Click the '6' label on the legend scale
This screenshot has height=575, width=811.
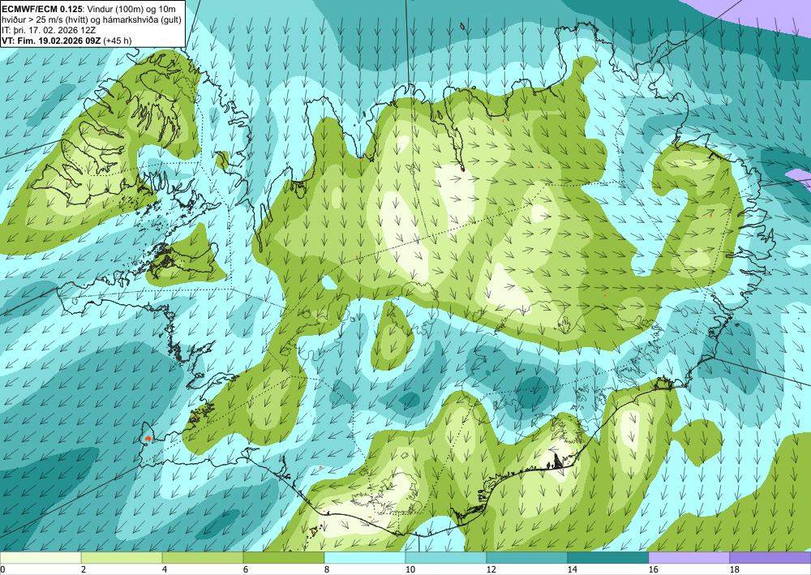tap(246, 569)
